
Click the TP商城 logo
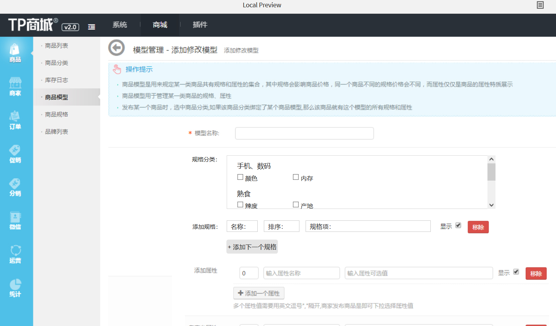[x=33, y=25]
